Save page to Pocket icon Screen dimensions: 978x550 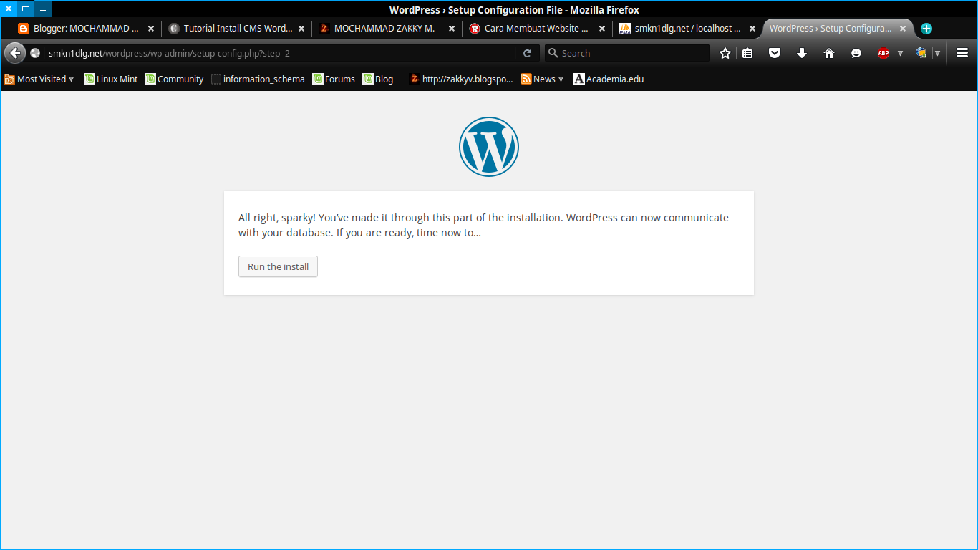click(x=775, y=53)
